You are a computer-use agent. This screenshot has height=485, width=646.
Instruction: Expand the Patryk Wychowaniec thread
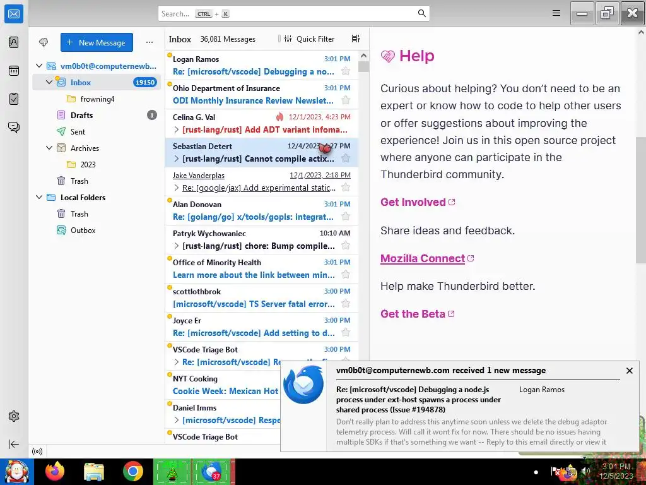(x=177, y=246)
